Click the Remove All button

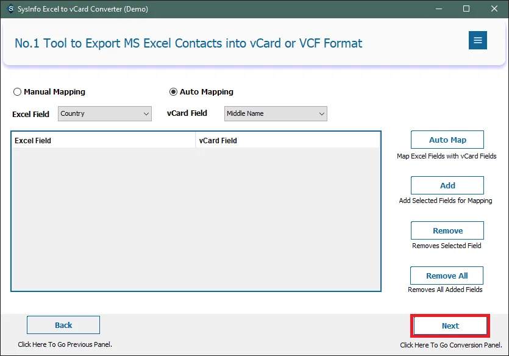447,276
